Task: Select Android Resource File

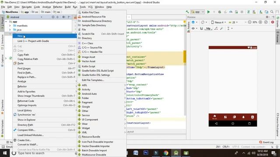Action: point(102,17)
